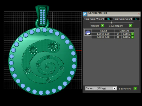Click the 0.90tw weight cell
Viewport: 142px width, 106px height.
coord(126,37)
